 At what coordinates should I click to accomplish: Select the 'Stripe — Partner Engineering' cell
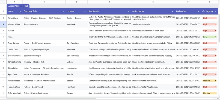[44, 93]
